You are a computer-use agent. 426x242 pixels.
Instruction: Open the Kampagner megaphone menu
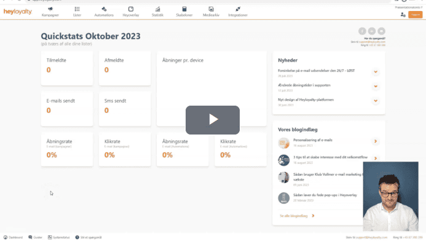point(50,9)
